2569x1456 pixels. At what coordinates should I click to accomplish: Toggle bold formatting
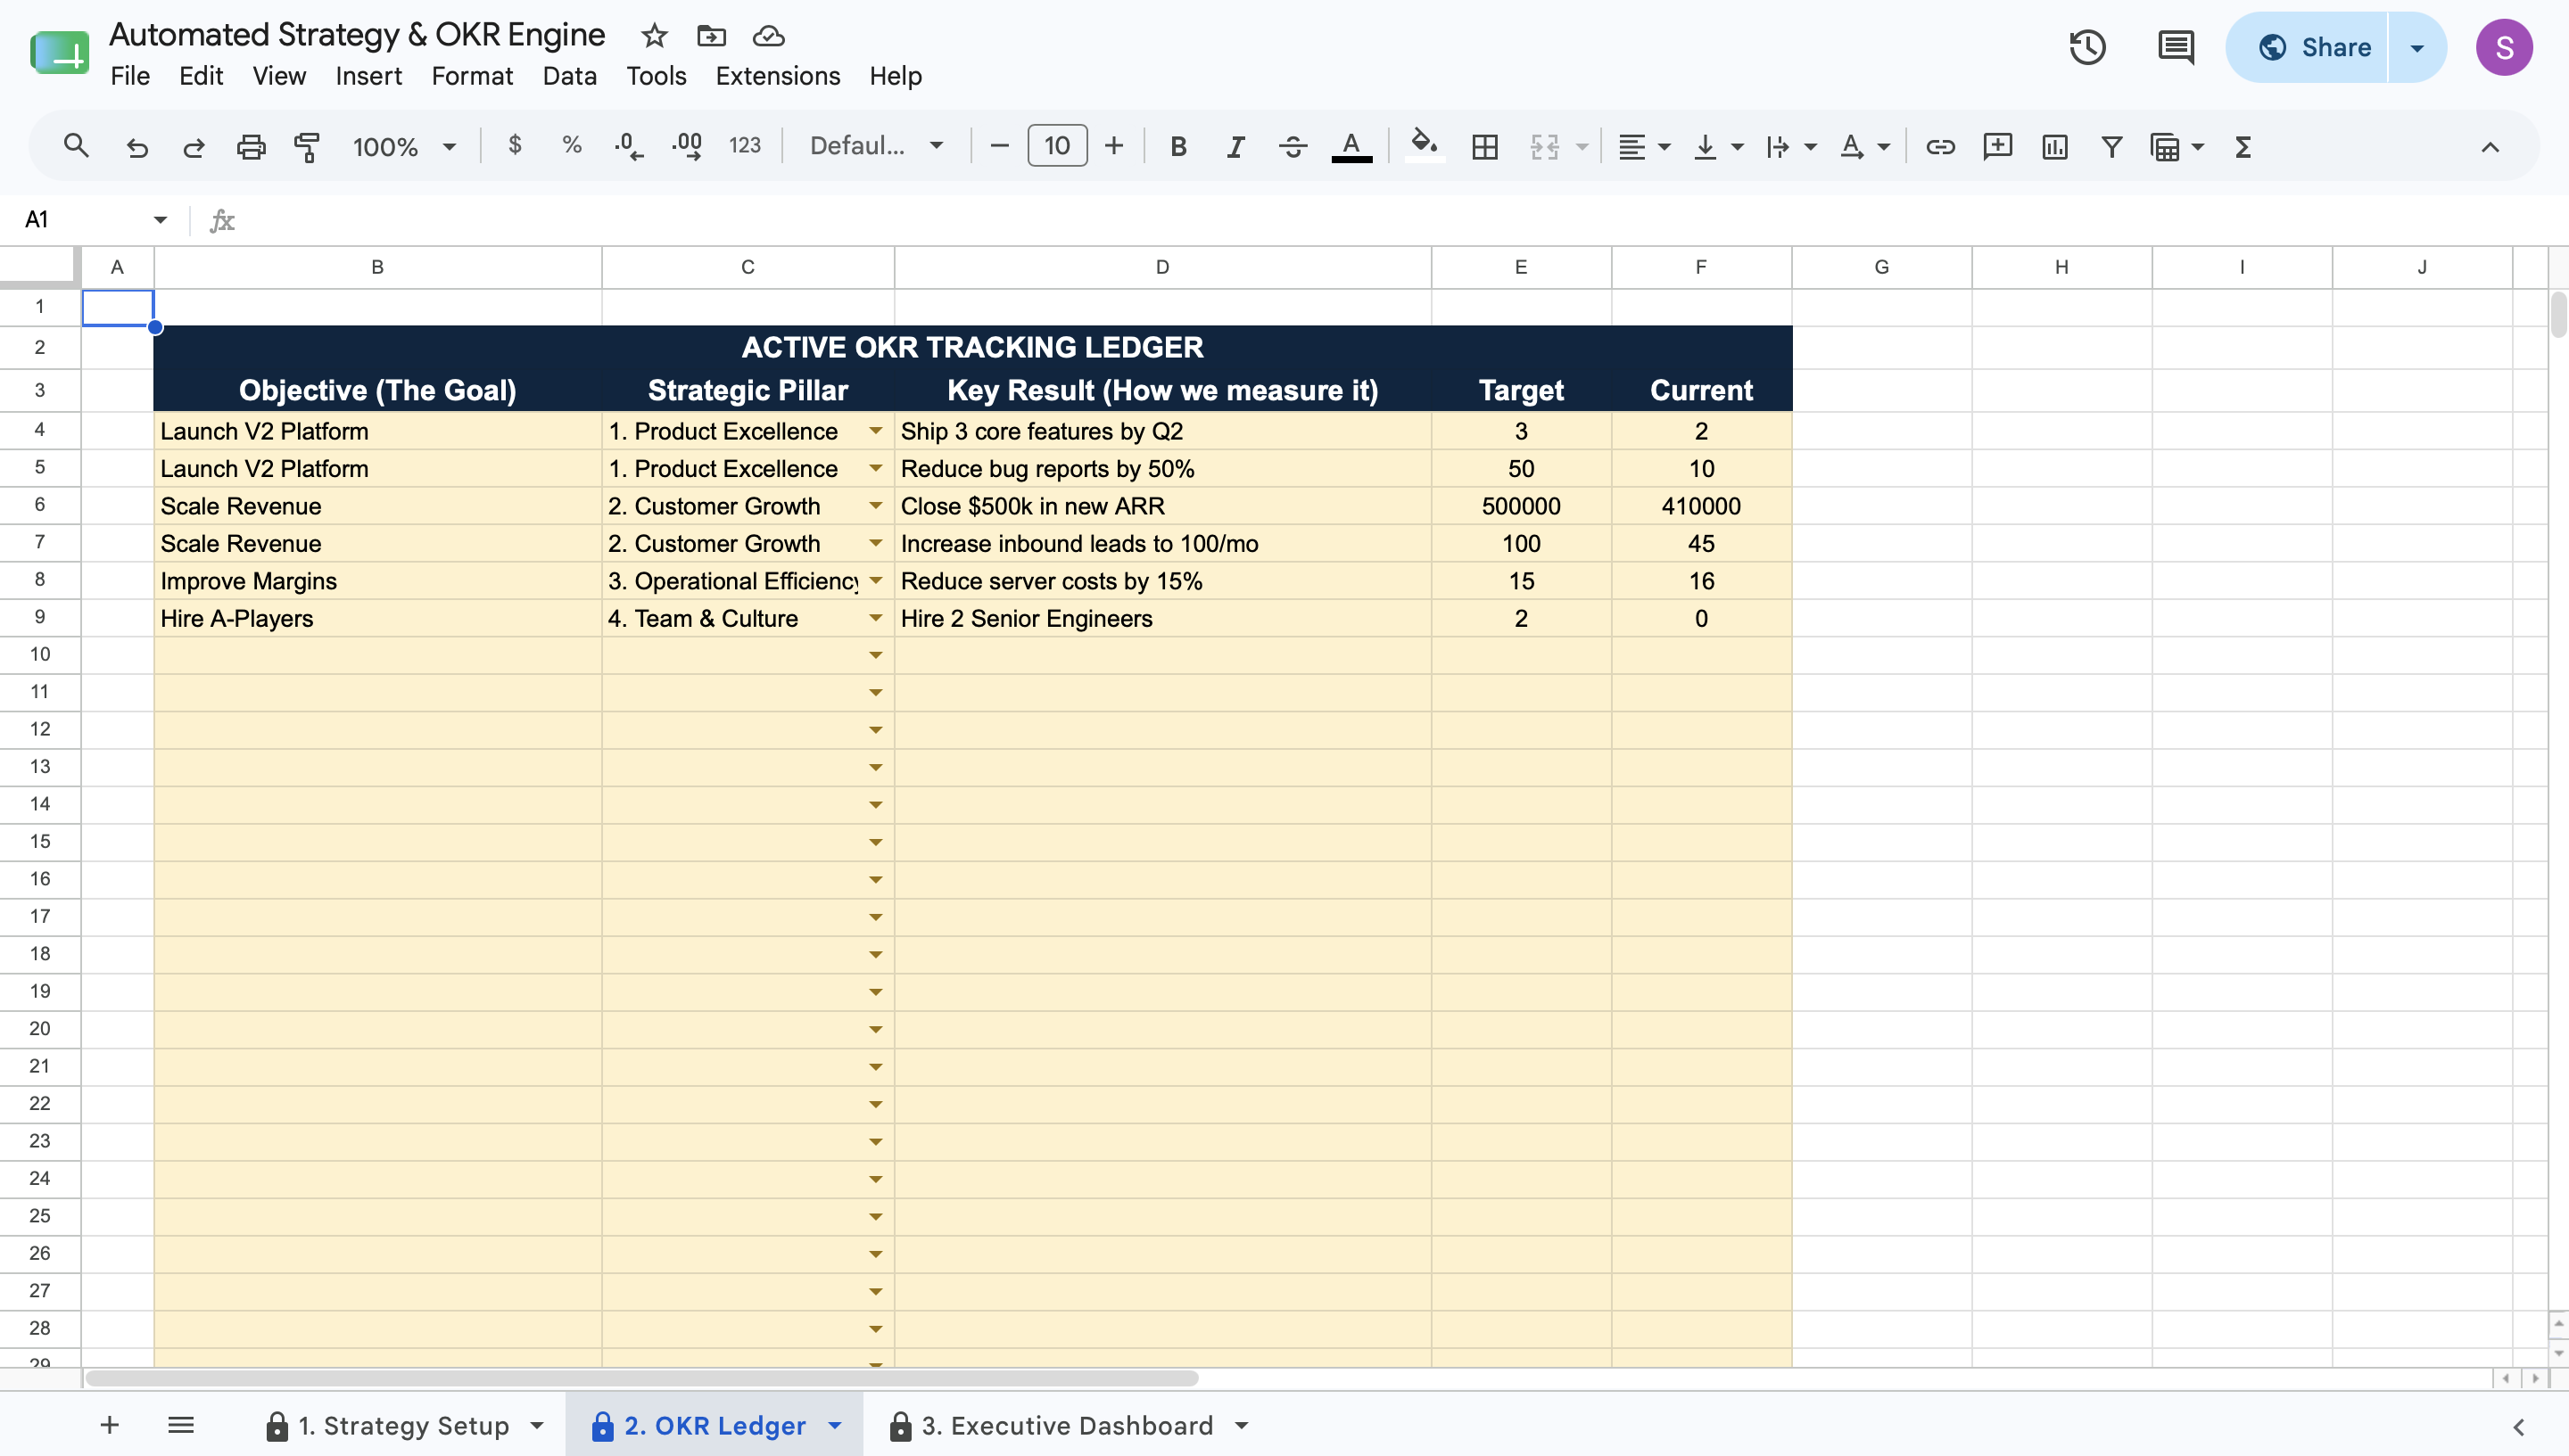(1177, 147)
